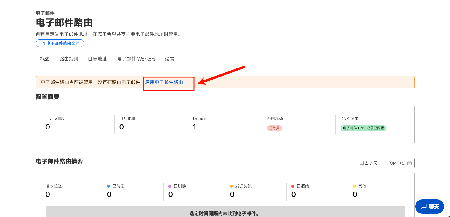Click the Domain count value 1
The width and height of the screenshot is (450, 217).
pyautogui.click(x=195, y=127)
